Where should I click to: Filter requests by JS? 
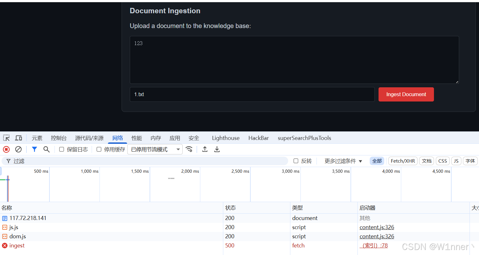456,161
